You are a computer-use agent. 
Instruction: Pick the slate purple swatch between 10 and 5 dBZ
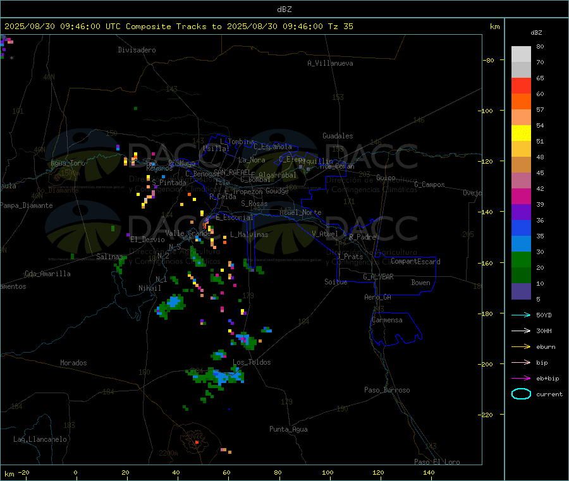tap(521, 291)
